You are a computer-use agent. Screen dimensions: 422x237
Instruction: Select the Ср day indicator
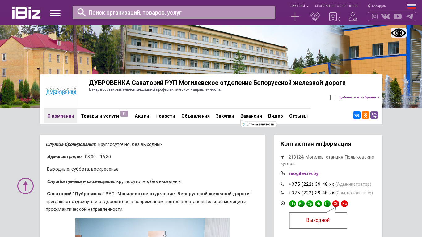(310, 204)
